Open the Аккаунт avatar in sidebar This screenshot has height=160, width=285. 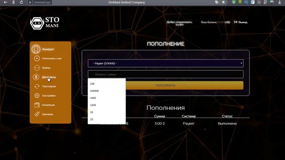click(x=36, y=49)
